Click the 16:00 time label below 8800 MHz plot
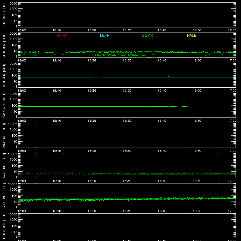 click(22, 211)
